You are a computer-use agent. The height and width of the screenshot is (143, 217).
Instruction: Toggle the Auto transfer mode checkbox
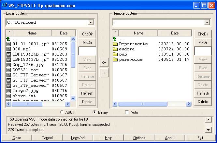click(127, 112)
